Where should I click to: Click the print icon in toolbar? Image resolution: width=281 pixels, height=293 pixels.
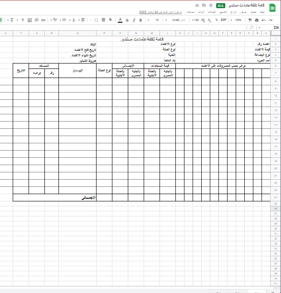click(257, 20)
